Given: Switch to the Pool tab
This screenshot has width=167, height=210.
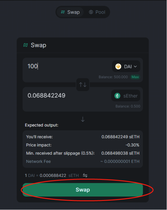Looking at the screenshot, I should [x=97, y=12].
